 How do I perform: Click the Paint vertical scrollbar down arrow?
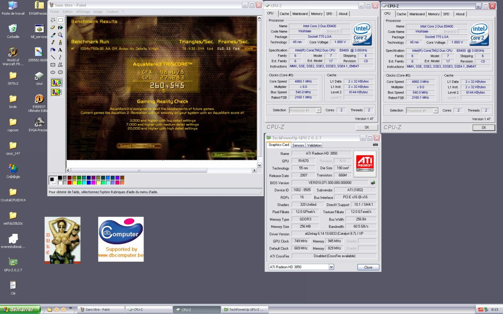click(259, 165)
